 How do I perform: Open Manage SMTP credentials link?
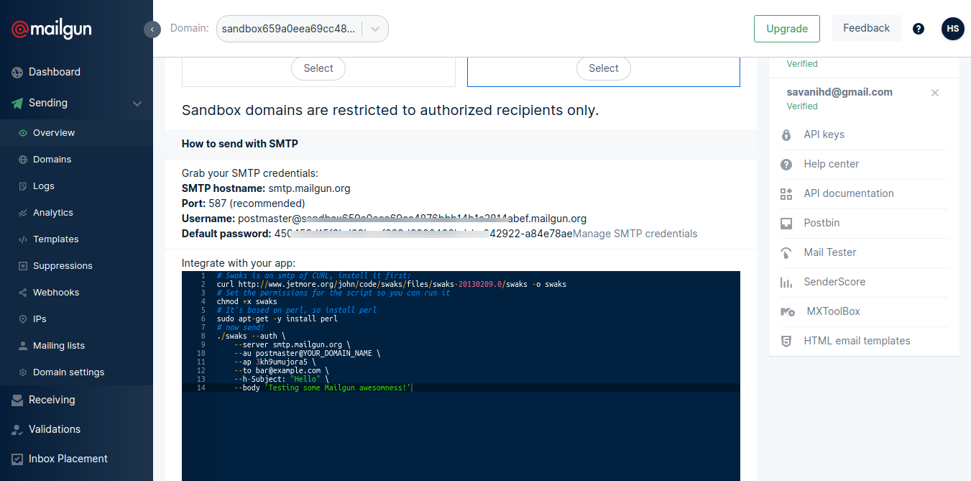pyautogui.click(x=635, y=234)
